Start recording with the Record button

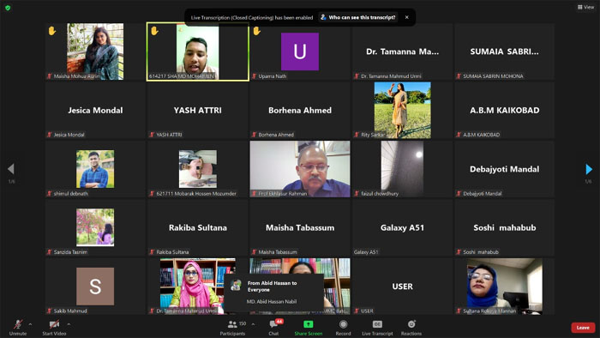pyautogui.click(x=343, y=328)
